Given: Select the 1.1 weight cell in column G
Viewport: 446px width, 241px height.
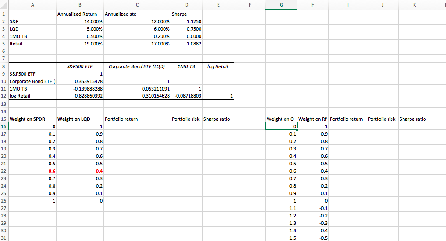Looking at the screenshot, I should click(x=281, y=208).
